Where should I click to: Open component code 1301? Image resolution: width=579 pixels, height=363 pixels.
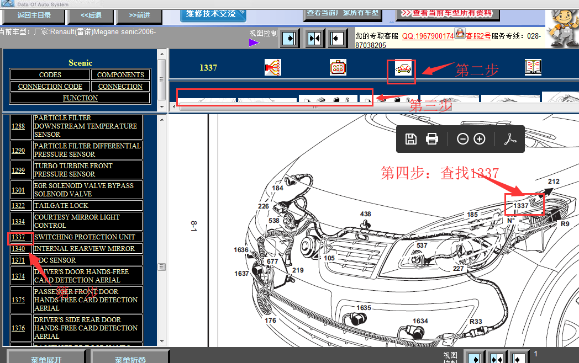coord(18,190)
